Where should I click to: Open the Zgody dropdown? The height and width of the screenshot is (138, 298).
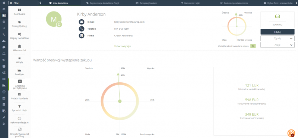pos(277,39)
